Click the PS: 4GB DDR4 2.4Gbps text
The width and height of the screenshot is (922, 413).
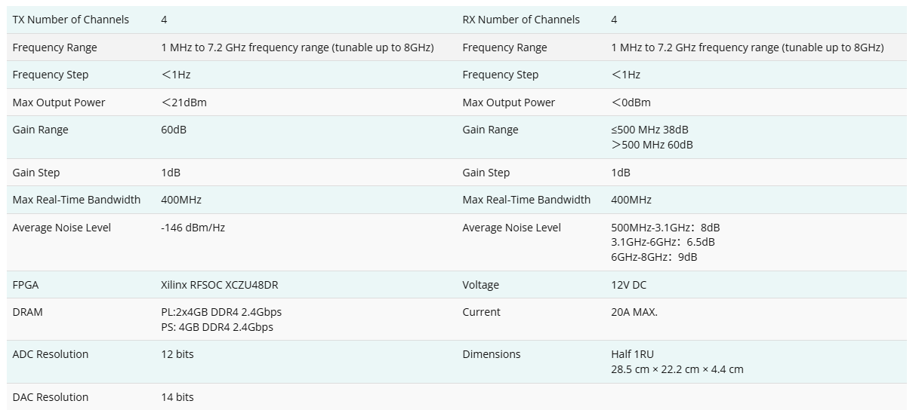coord(217,327)
